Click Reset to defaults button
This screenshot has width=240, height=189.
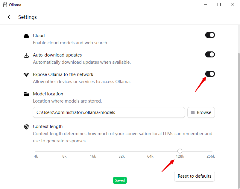point(195,176)
